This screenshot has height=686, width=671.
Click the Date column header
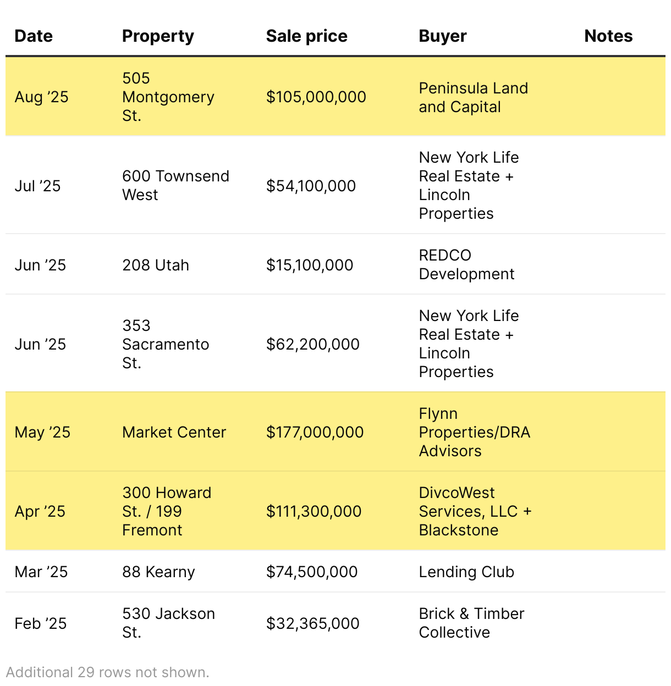coord(34,36)
